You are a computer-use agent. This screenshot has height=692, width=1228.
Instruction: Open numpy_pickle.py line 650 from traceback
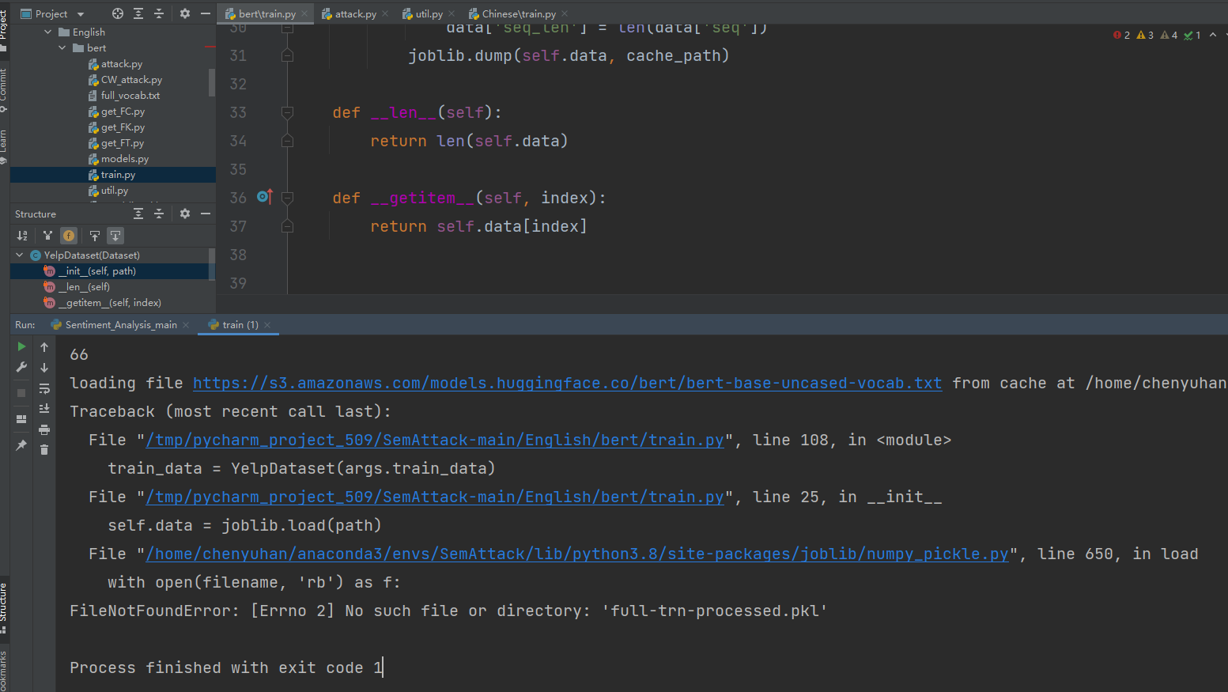[x=572, y=554]
